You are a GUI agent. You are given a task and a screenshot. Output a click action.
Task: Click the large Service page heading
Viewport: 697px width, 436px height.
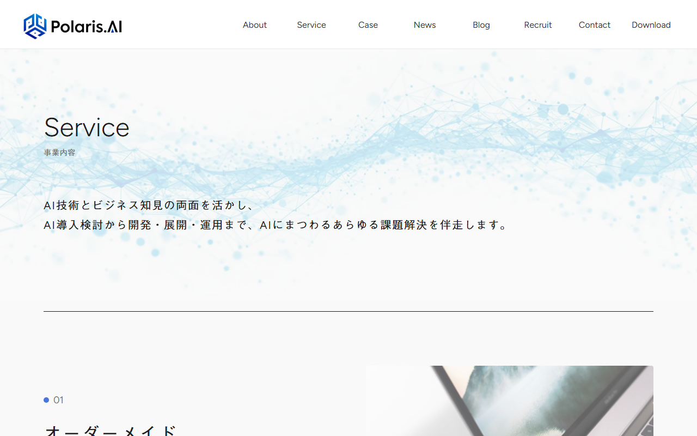(x=87, y=128)
